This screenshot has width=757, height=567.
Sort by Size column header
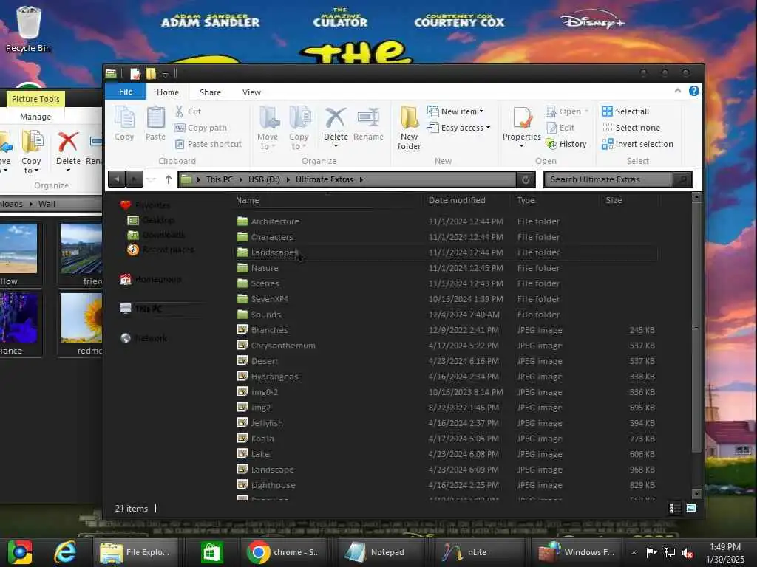pos(614,200)
